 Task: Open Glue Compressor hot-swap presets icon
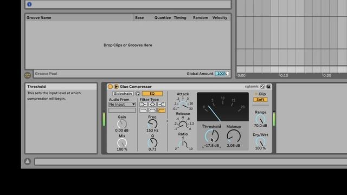pos(262,87)
